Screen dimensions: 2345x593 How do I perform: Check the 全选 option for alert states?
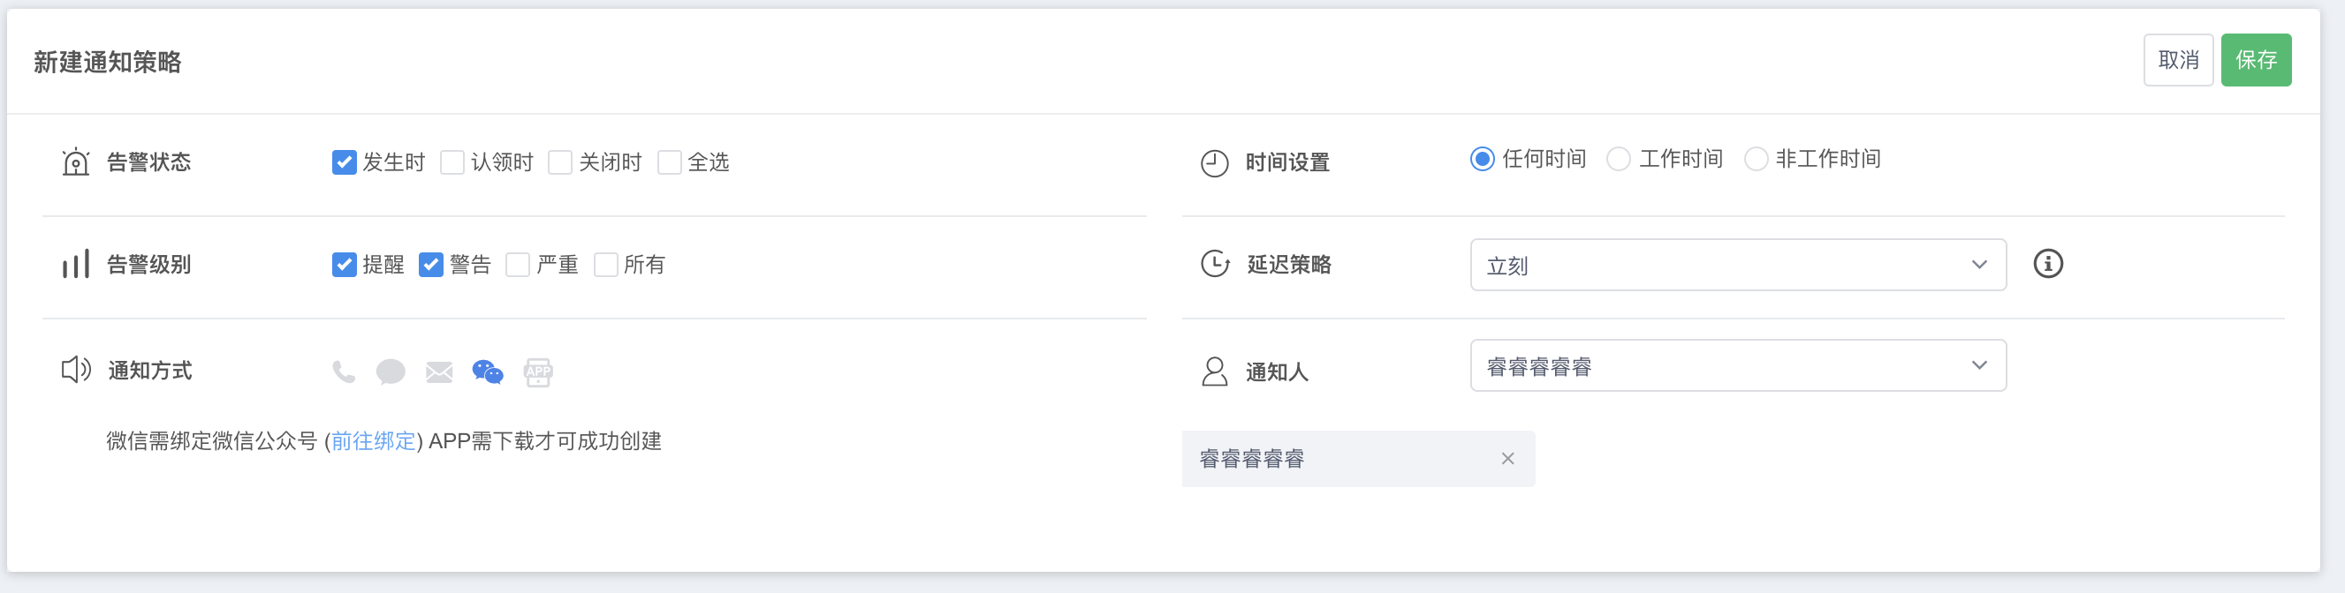coord(671,161)
